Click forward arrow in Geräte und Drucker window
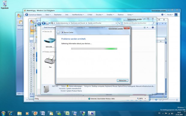Image resolution: width=186 pixels, height=116 pixels. pos(47,23)
